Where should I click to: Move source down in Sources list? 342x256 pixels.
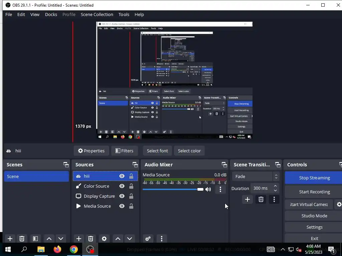(130, 239)
